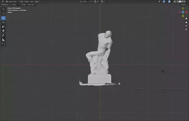Open the transform pivot point dropdown
Screen dimensions: 189x121
click(x=92, y=2)
